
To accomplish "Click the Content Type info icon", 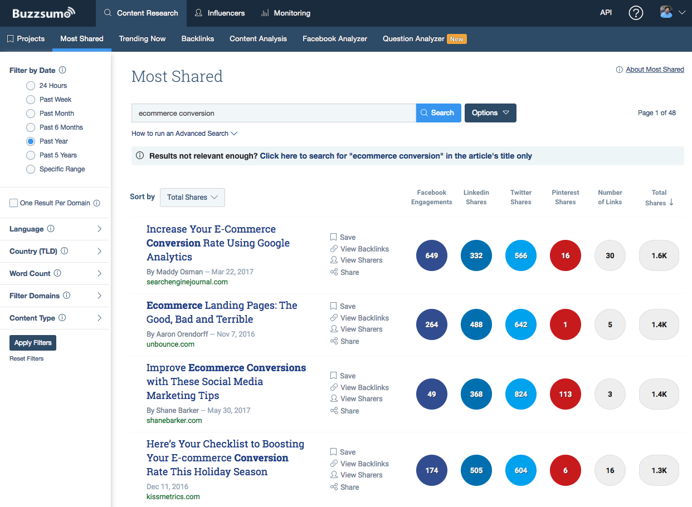I will click(x=62, y=318).
